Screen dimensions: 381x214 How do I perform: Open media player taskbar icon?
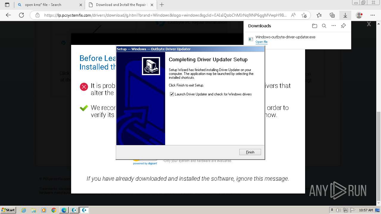point(44,210)
